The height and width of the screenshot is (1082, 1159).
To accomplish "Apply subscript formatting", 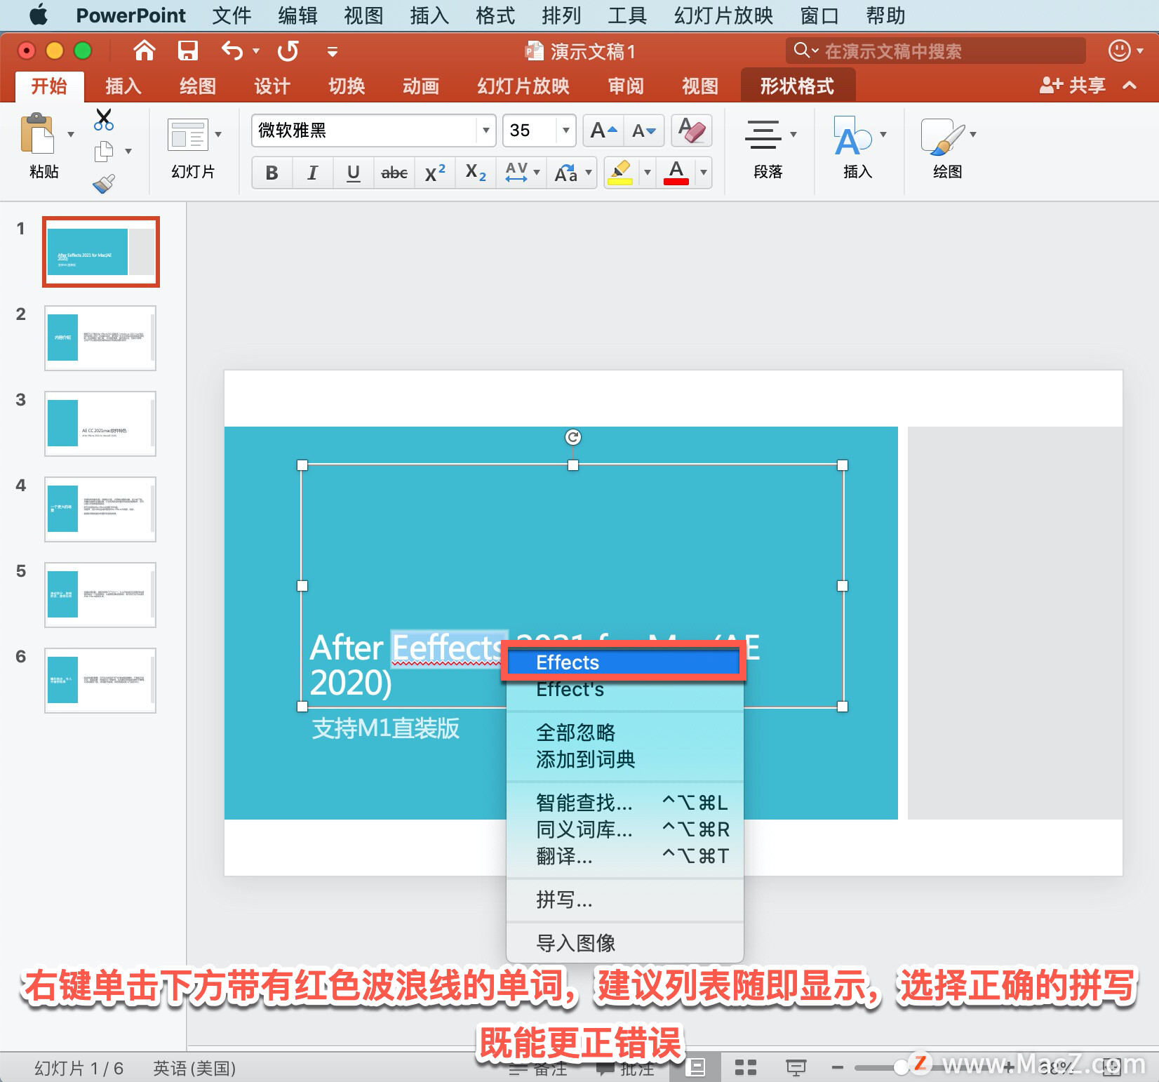I will coord(476,173).
